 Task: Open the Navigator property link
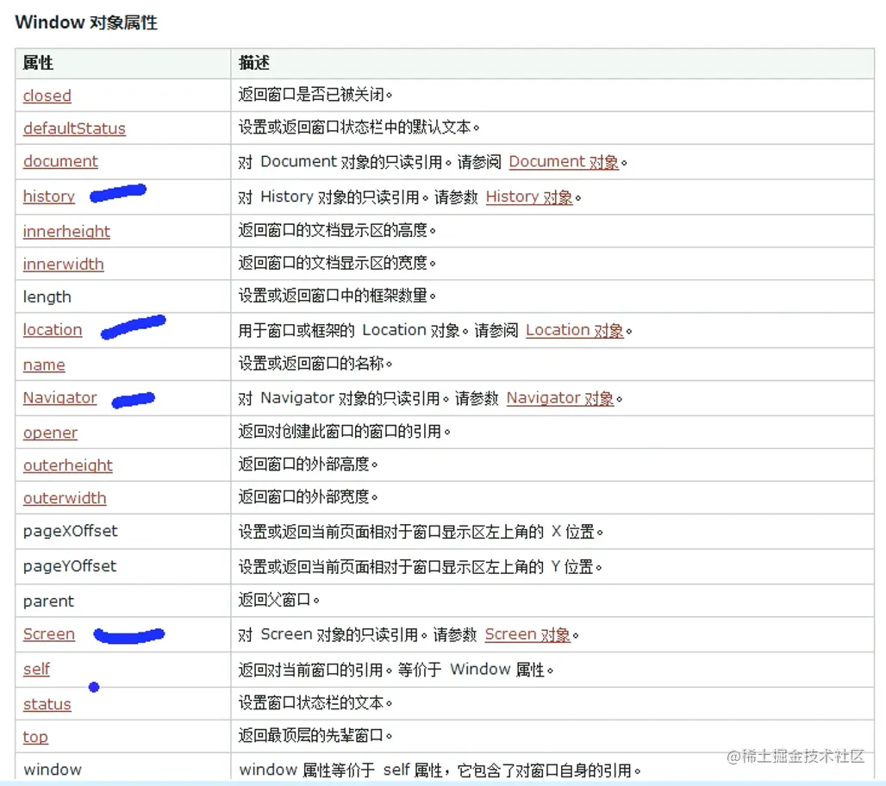point(59,397)
